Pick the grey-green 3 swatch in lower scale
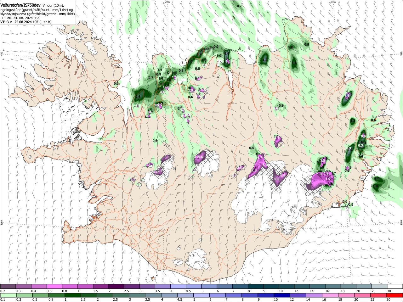 137,295
